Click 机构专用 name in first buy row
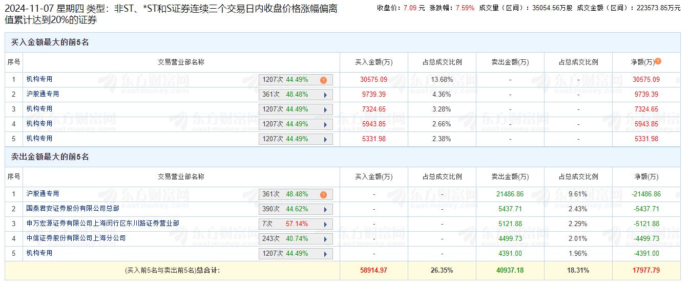 (39, 79)
